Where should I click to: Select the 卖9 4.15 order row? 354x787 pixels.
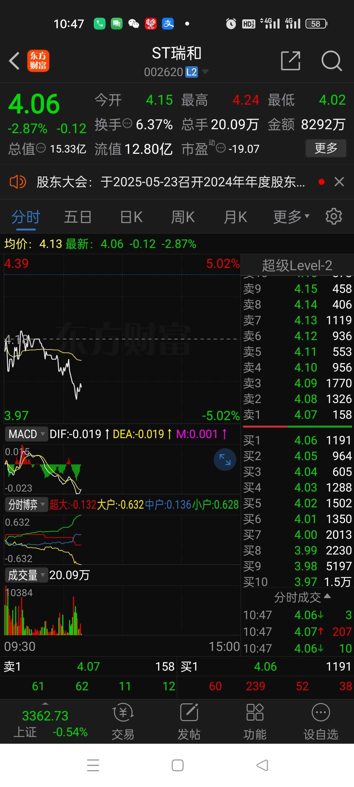pyautogui.click(x=297, y=289)
